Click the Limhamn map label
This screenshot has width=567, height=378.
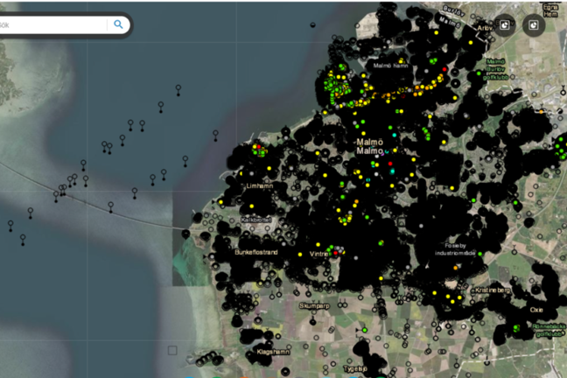coord(259,185)
